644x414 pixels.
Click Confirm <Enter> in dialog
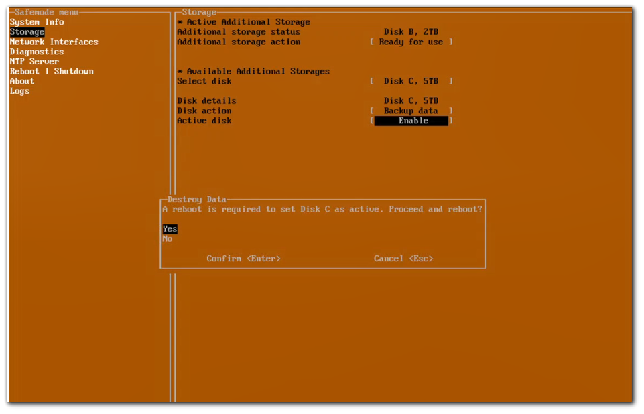(243, 259)
